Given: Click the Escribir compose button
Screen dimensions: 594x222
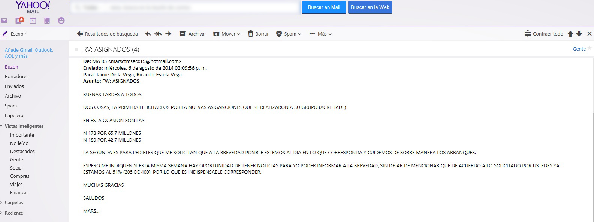Looking at the screenshot, I should 14,34.
